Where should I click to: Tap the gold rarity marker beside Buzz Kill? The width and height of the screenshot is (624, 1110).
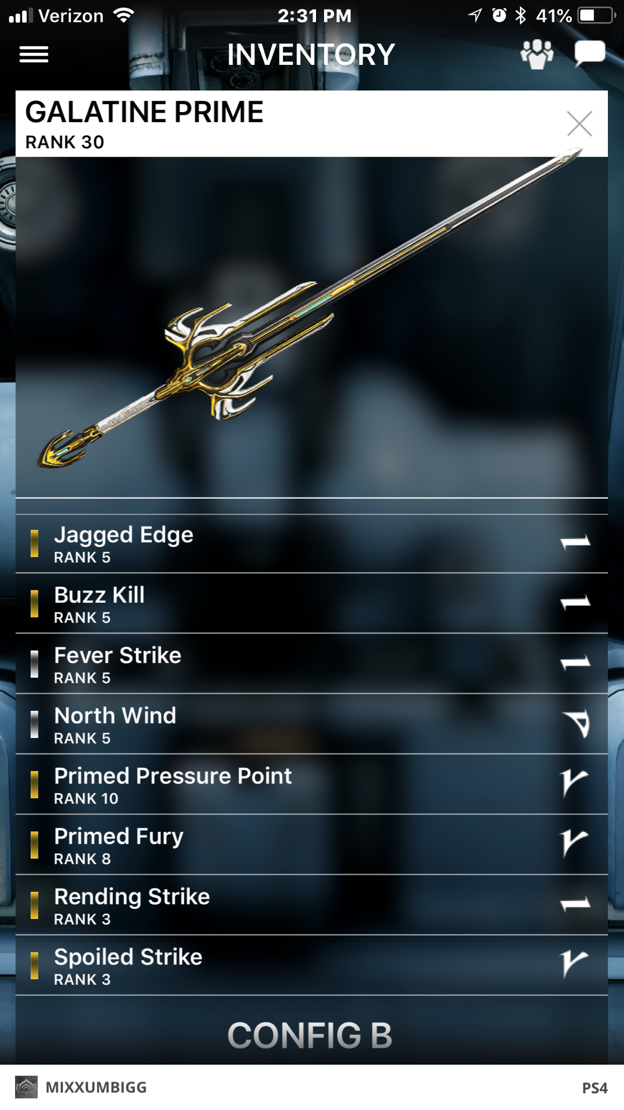(x=34, y=603)
